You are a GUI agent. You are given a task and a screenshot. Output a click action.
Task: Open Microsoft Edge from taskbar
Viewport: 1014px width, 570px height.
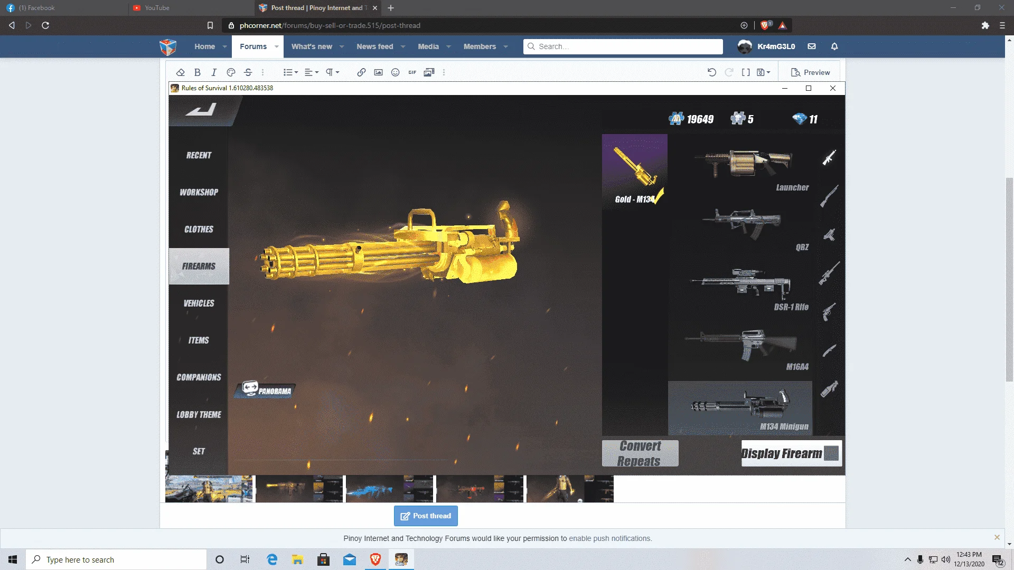(x=272, y=559)
